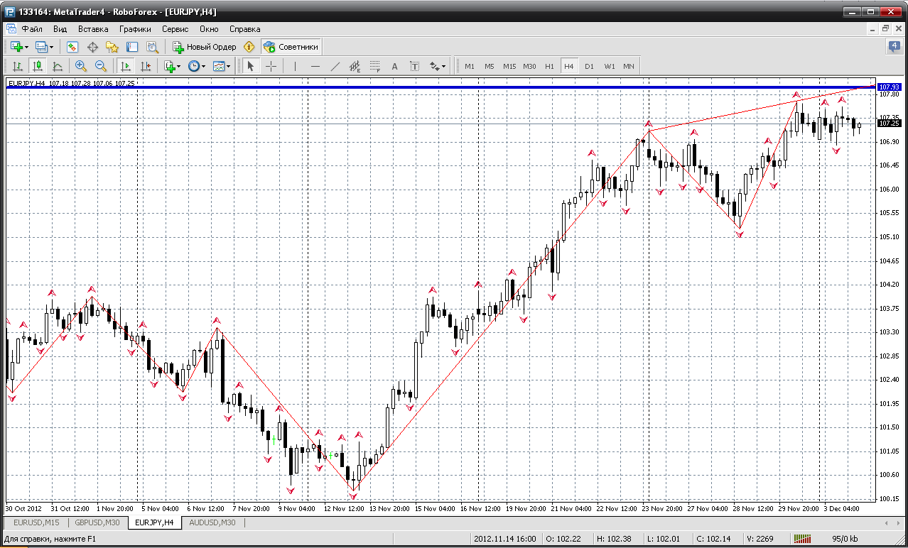Click the MetaEditor yellow diamond icon
Screen dimensions: 908x548
(x=249, y=47)
